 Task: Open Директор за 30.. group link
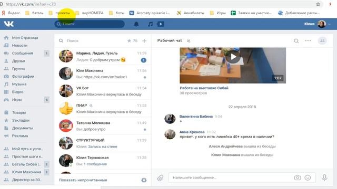[x=27, y=180]
